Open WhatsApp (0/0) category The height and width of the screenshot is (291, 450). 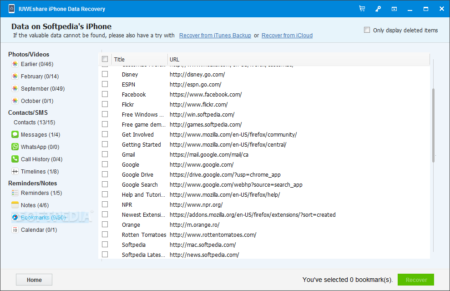click(x=40, y=147)
